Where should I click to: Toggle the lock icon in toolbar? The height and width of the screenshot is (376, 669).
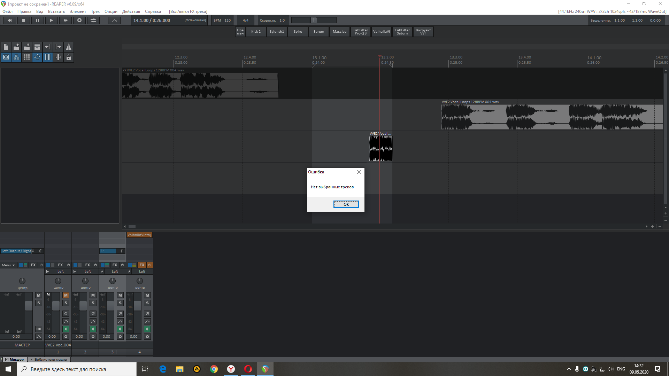point(69,57)
